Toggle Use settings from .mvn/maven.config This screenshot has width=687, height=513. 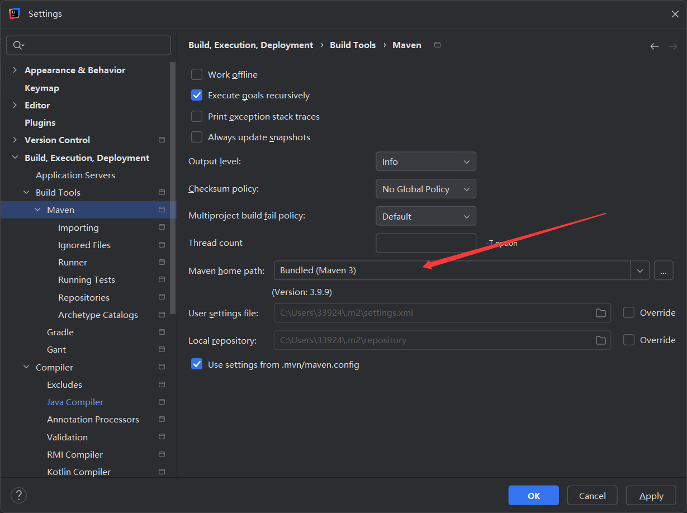(197, 364)
